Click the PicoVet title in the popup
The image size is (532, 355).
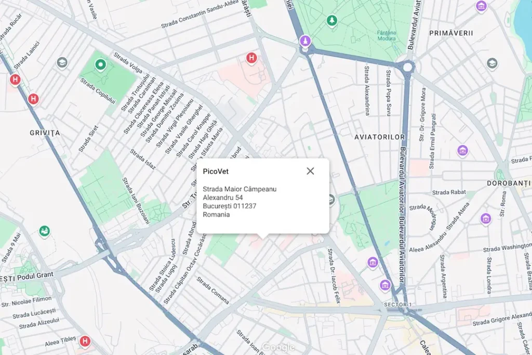point(216,171)
